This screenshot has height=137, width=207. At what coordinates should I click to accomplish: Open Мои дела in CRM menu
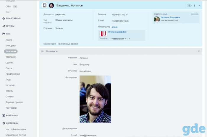(x=11, y=46)
